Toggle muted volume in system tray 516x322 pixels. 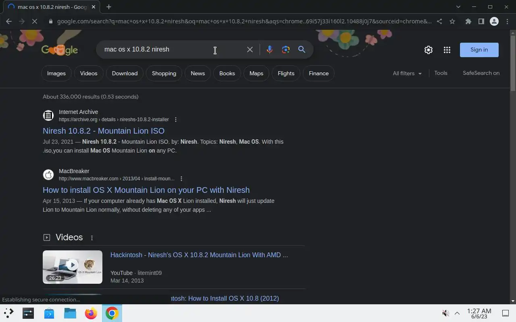(x=445, y=313)
